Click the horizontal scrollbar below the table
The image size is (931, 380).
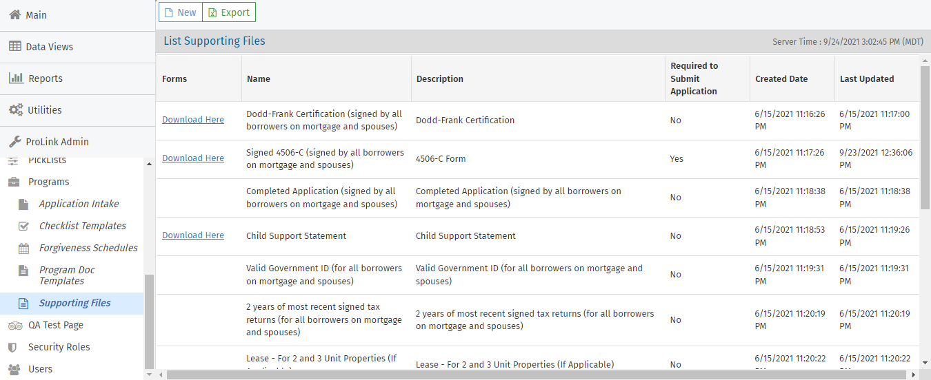pyautogui.click(x=483, y=374)
